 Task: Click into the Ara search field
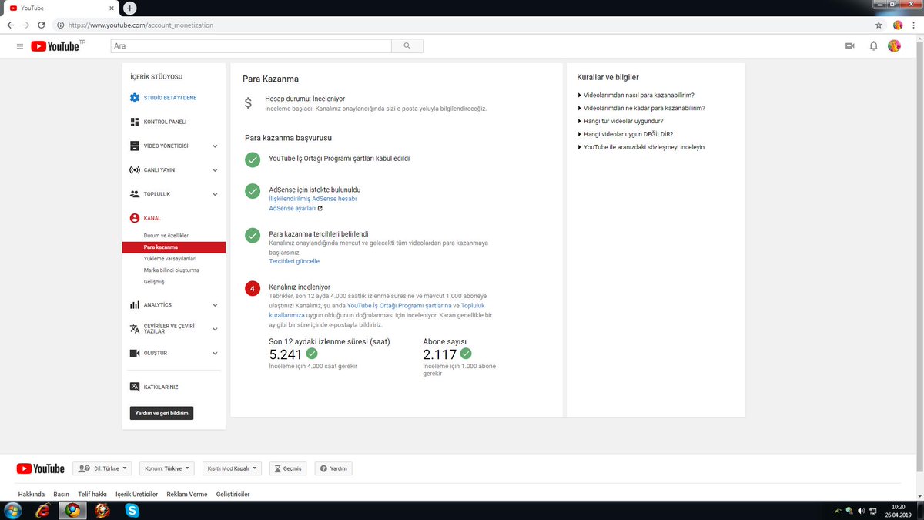tap(251, 46)
